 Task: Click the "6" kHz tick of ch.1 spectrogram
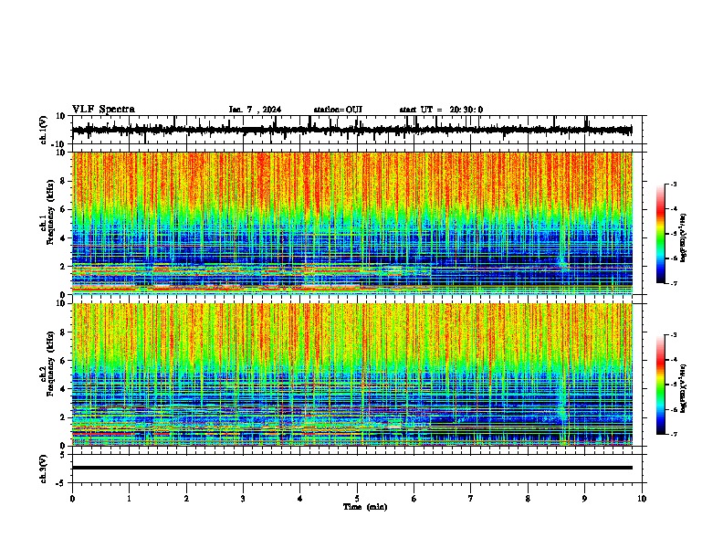point(64,209)
